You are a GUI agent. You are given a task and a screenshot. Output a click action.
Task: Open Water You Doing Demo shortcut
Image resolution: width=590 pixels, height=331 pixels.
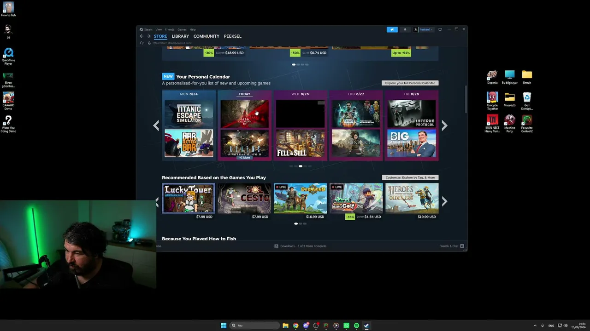point(8,124)
